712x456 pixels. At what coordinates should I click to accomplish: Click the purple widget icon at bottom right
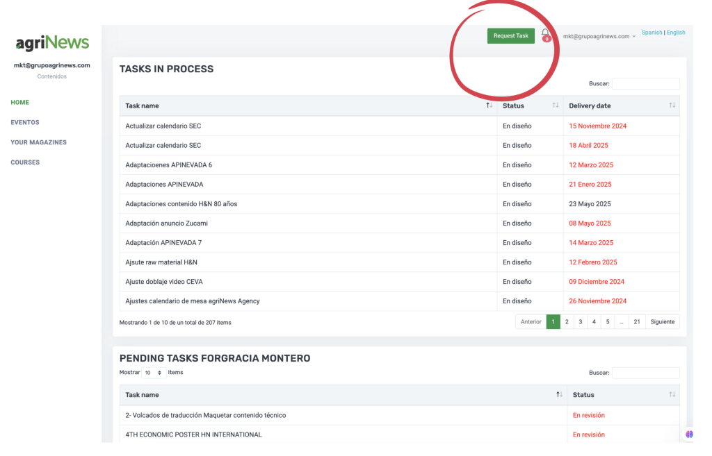[x=689, y=434]
